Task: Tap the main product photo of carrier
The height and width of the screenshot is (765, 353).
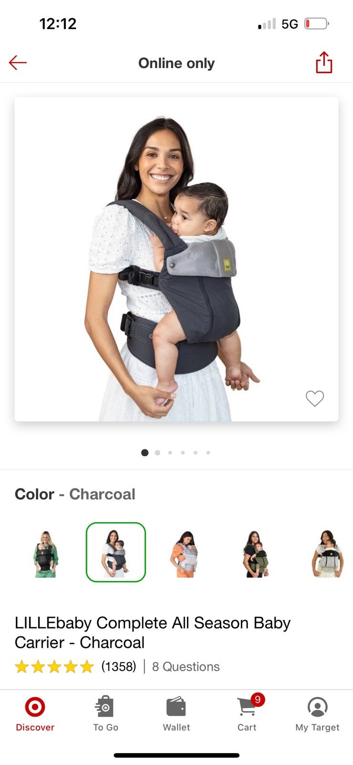Action: point(176,259)
